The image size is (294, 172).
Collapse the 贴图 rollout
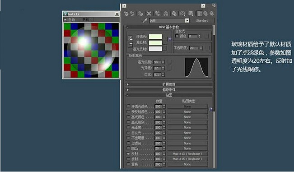(x=169, y=95)
